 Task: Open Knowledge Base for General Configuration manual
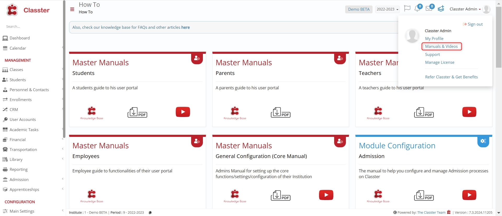[235, 196]
